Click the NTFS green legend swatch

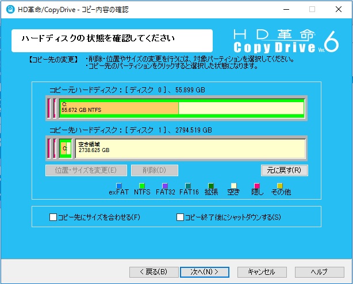[x=142, y=186]
